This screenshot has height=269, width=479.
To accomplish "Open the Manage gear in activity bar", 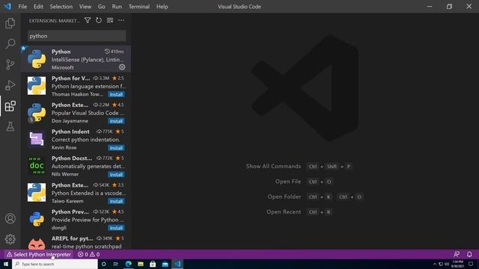I will 10,239.
